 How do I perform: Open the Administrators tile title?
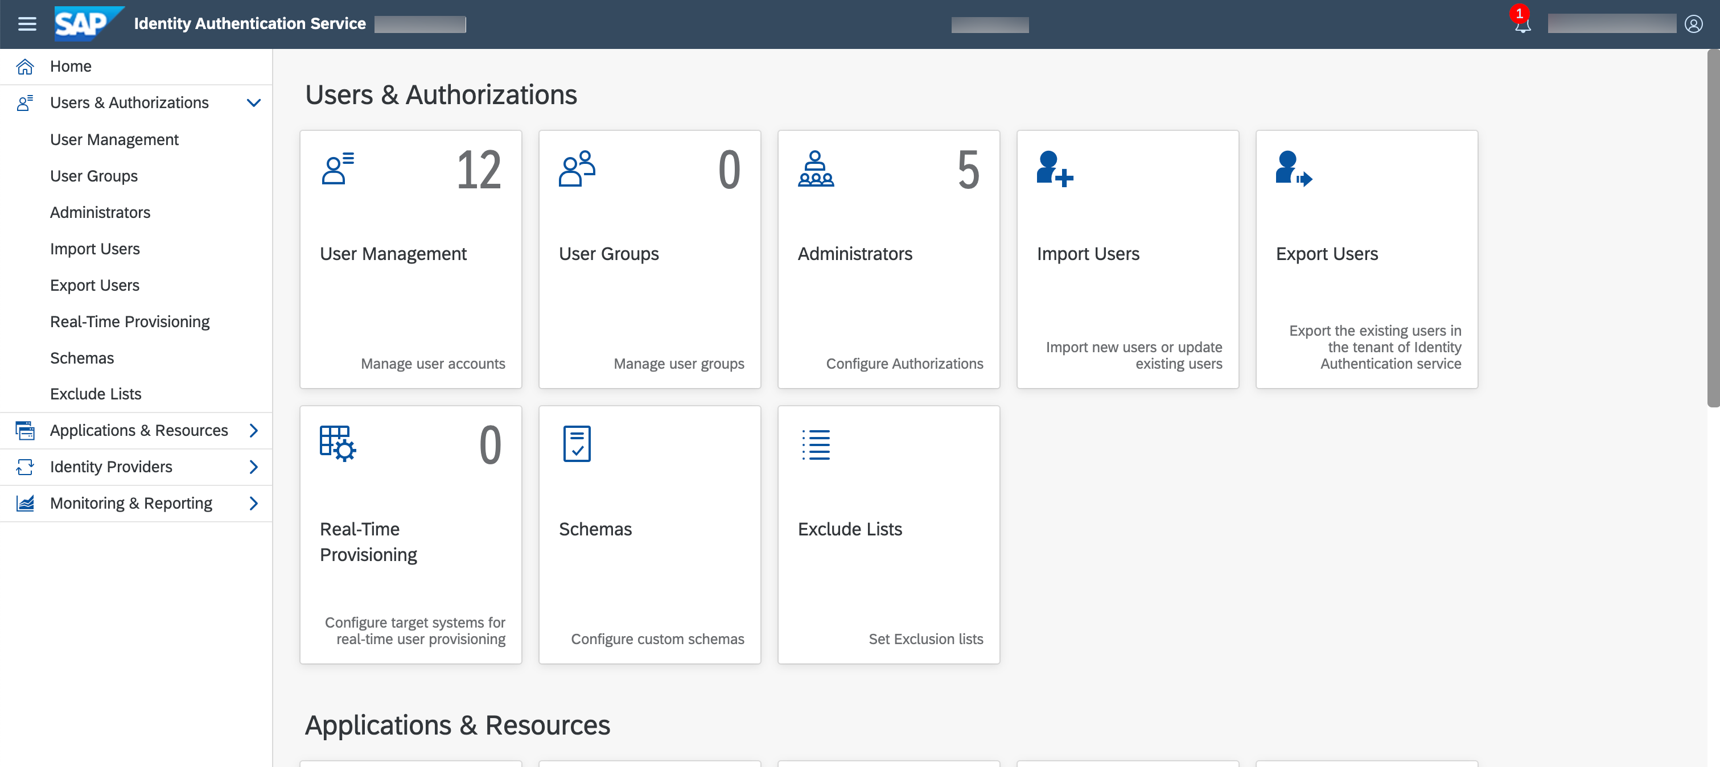tap(855, 254)
